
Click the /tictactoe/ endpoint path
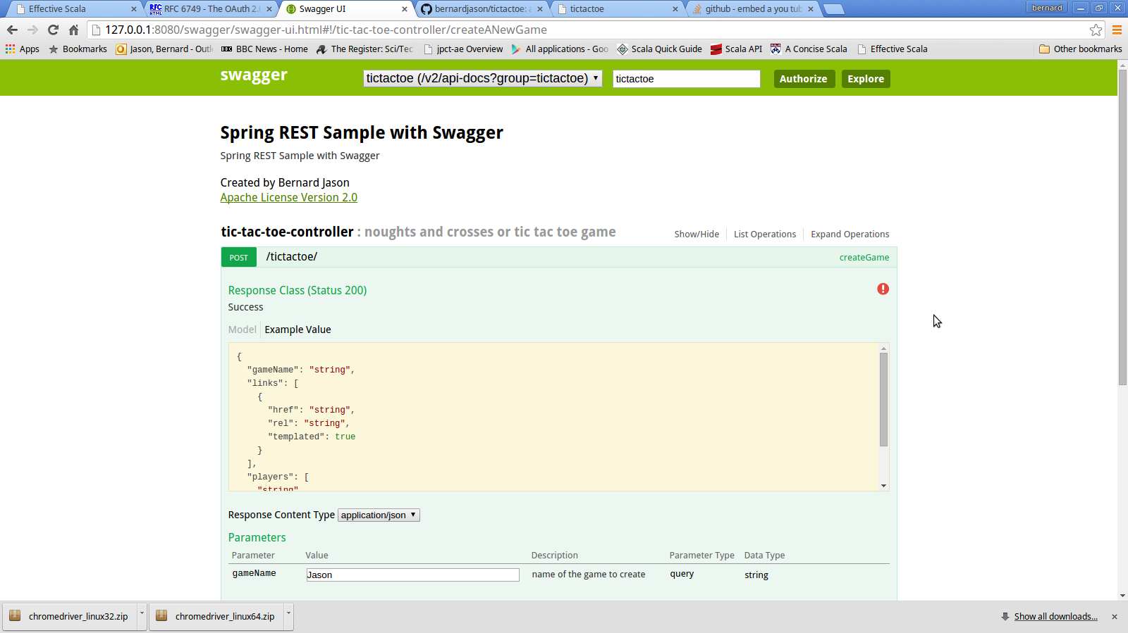(292, 257)
